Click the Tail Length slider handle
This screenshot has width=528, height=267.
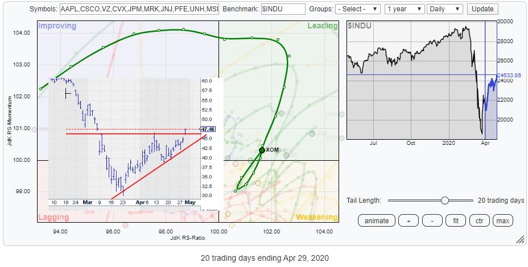click(445, 201)
